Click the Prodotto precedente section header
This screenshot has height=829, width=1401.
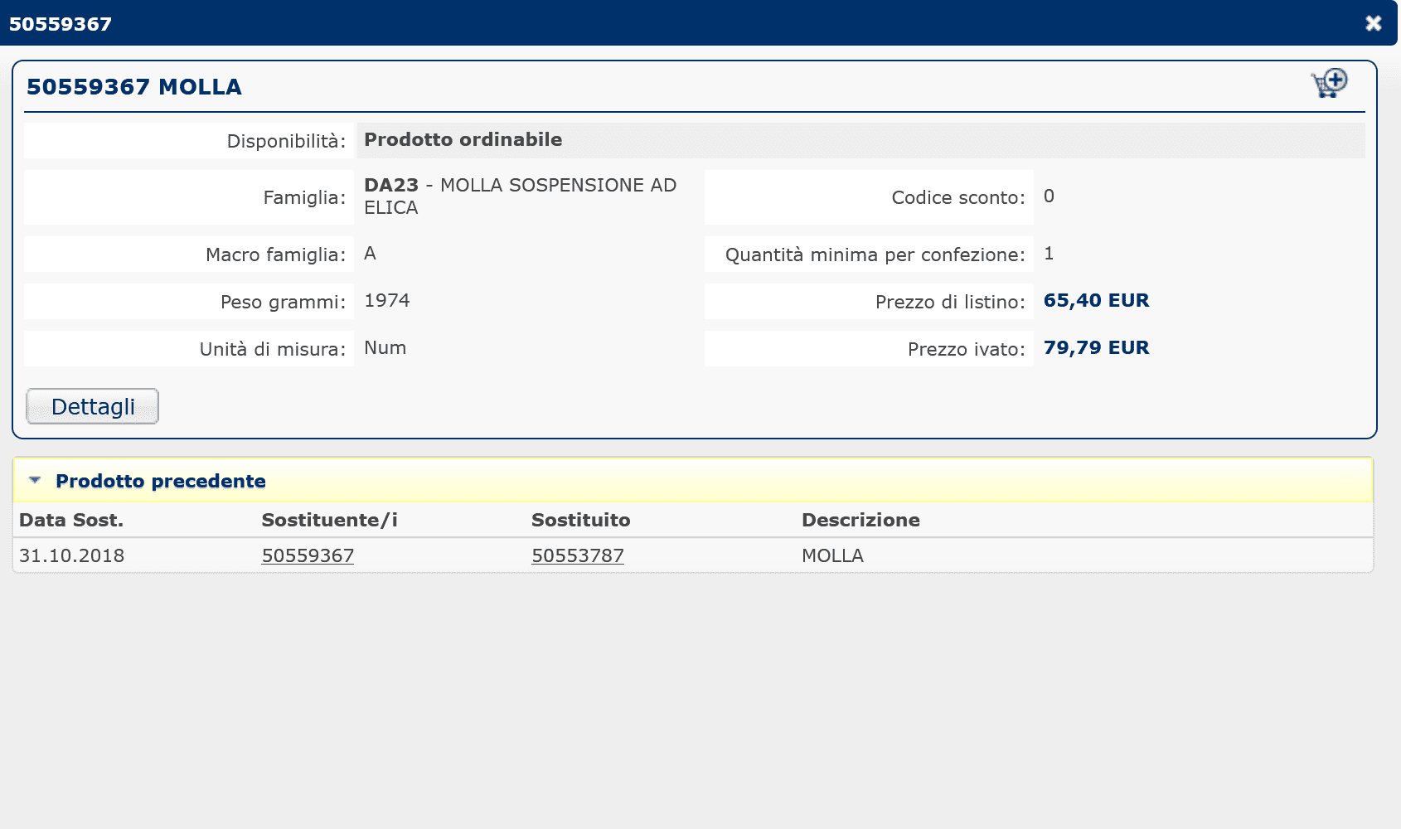160,481
